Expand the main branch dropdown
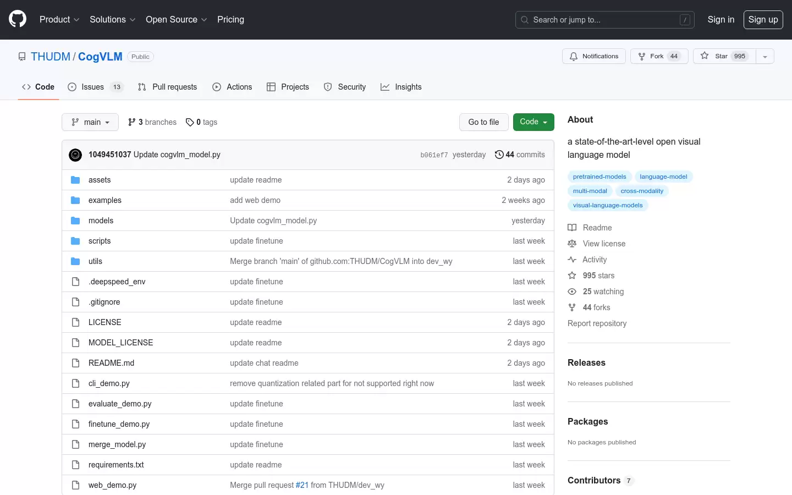 tap(90, 122)
